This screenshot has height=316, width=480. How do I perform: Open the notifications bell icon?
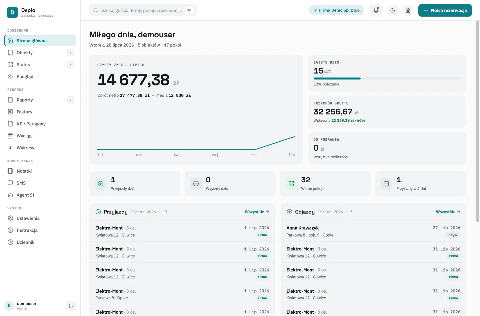[376, 10]
